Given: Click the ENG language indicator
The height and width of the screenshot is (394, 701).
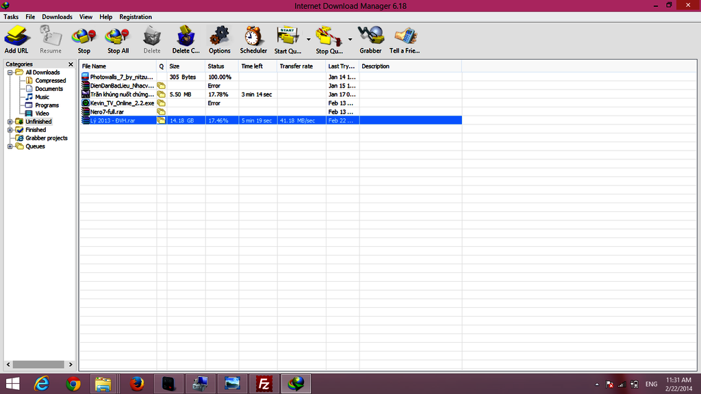Looking at the screenshot, I should click(652, 384).
